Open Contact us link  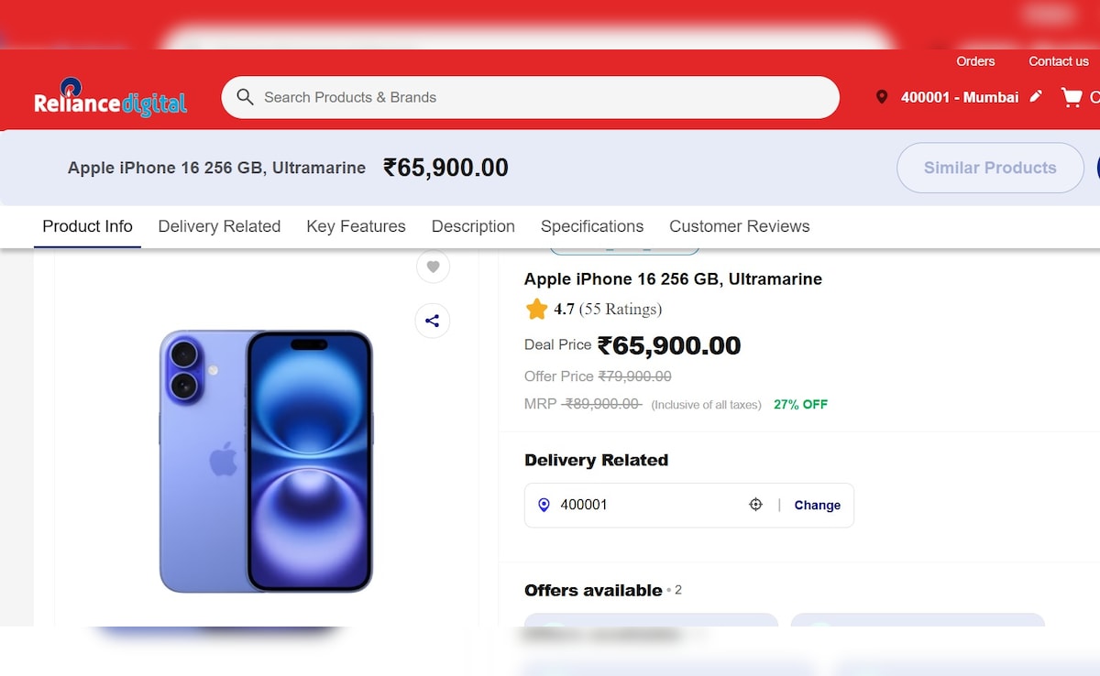pyautogui.click(x=1058, y=61)
